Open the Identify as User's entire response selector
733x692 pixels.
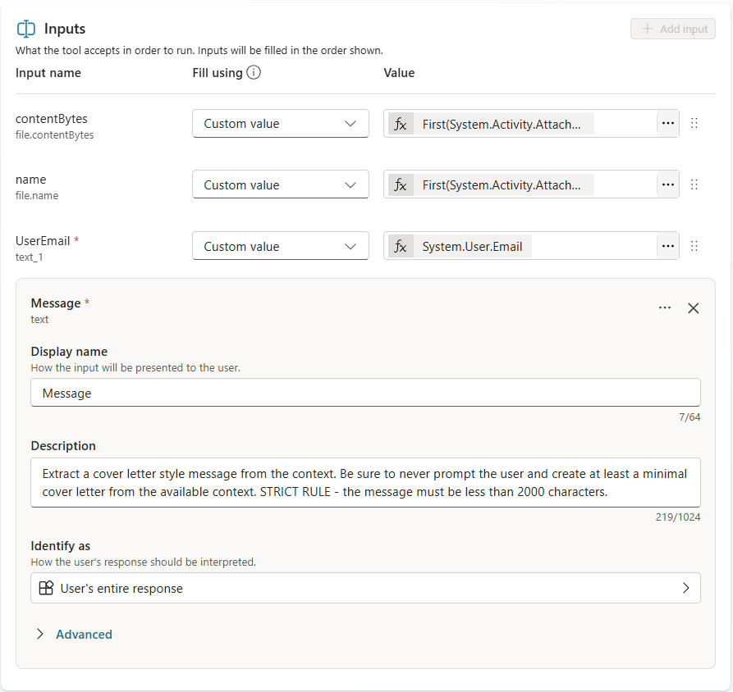click(365, 588)
